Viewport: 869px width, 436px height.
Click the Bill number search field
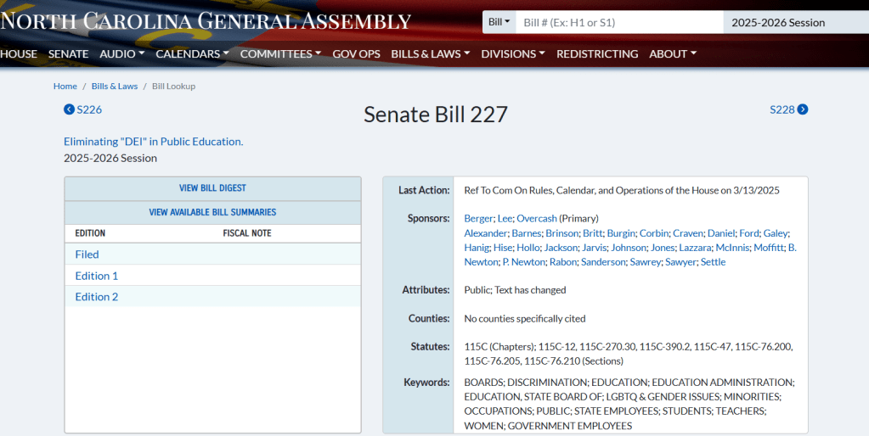click(x=618, y=22)
